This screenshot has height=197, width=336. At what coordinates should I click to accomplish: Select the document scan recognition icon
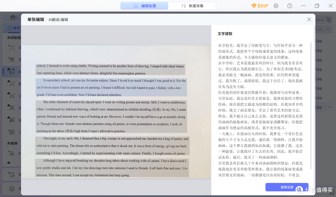coord(12,107)
